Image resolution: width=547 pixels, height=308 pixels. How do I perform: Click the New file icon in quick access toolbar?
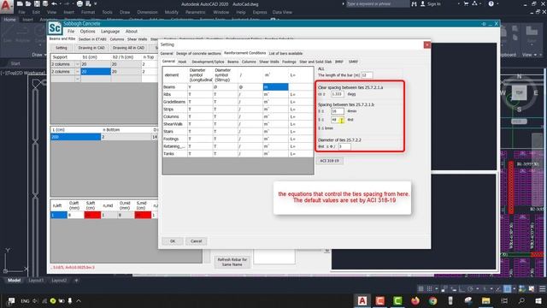pos(20,3)
